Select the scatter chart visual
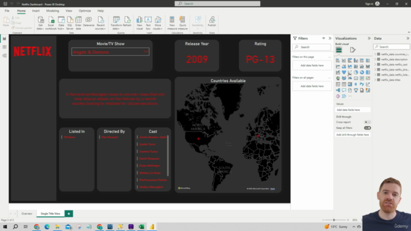The image size is (411, 231). [x=350, y=73]
